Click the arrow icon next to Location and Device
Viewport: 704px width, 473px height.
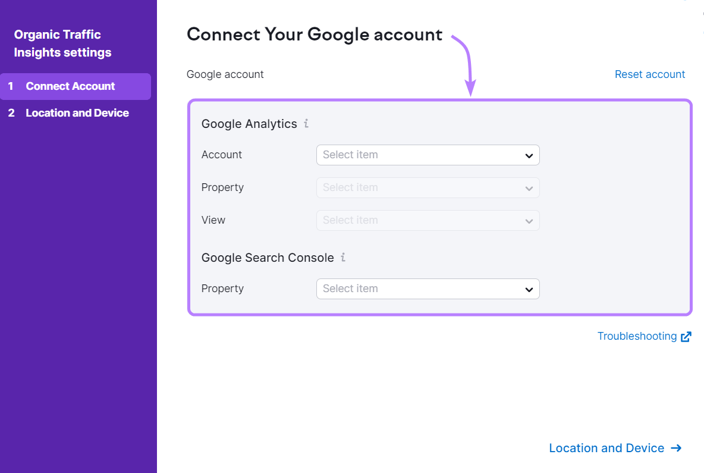pos(677,448)
